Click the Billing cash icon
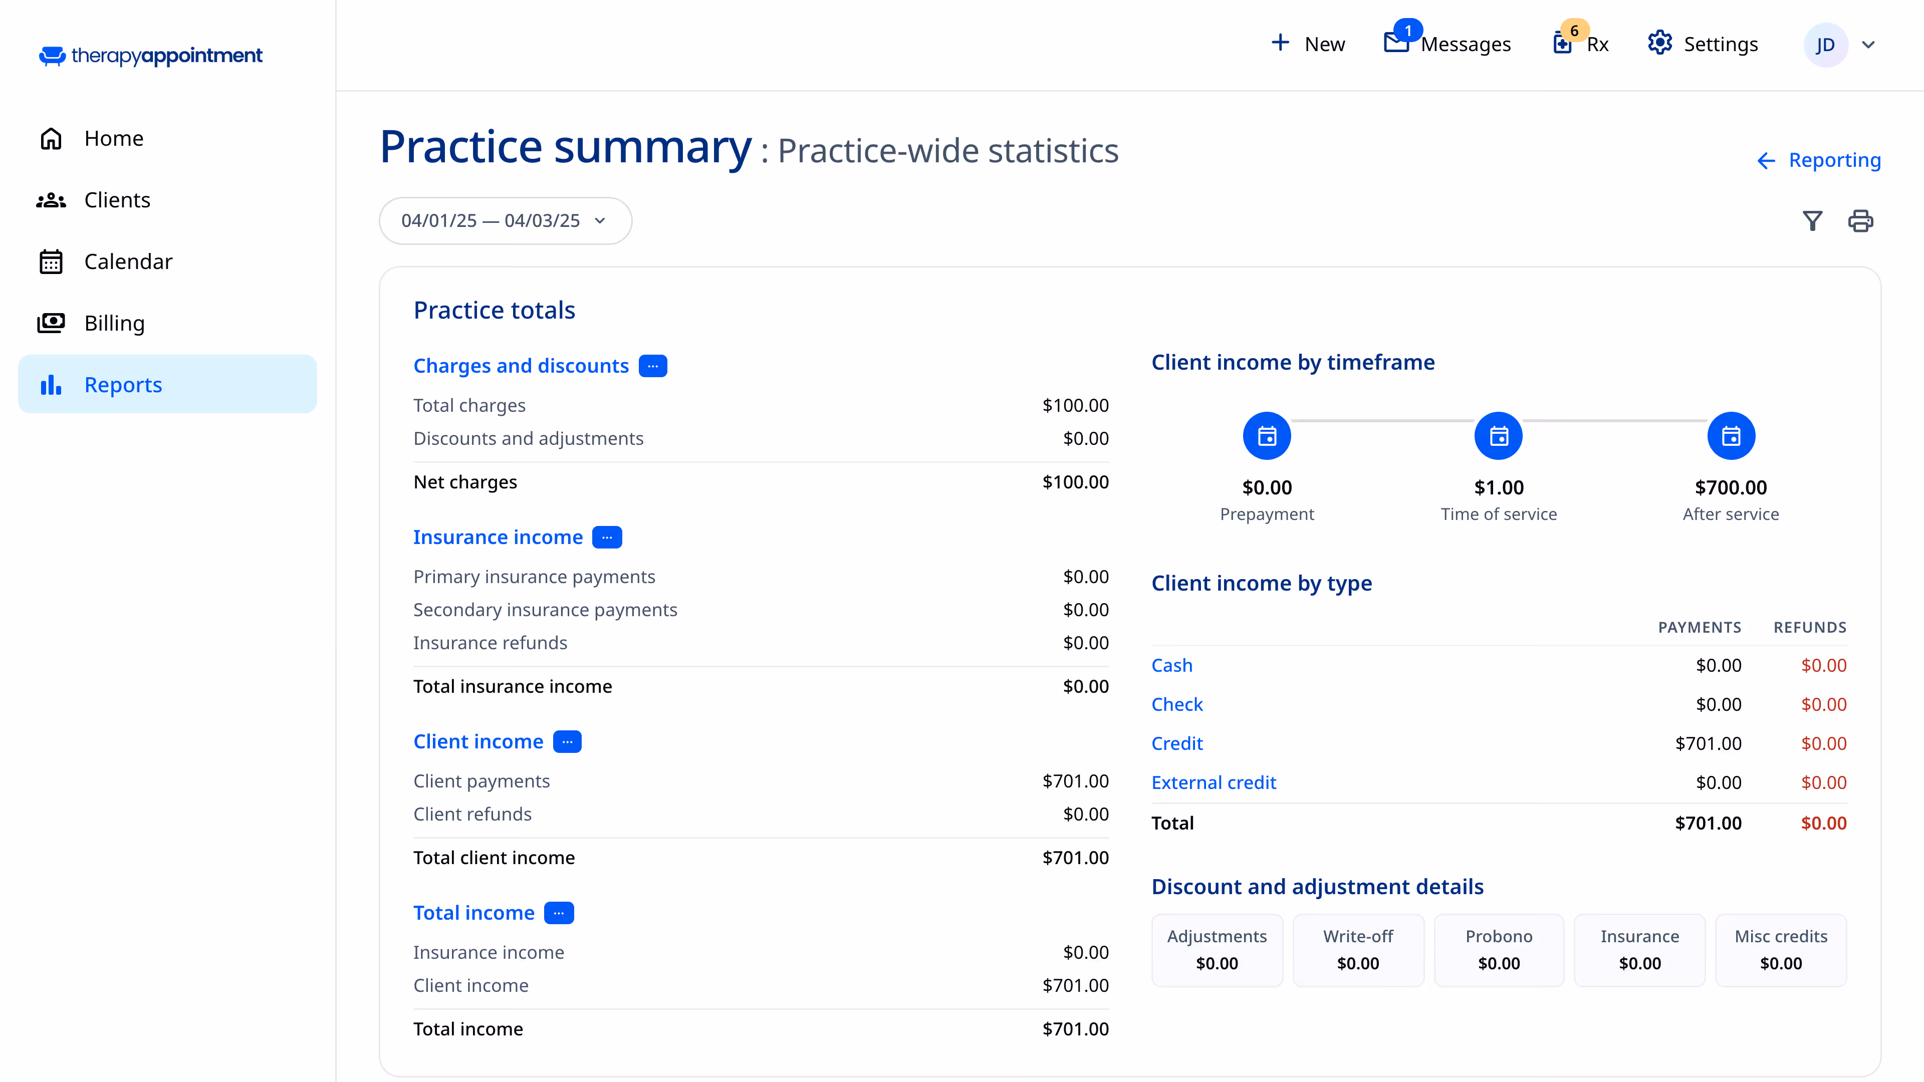This screenshot has width=1924, height=1082. point(51,323)
